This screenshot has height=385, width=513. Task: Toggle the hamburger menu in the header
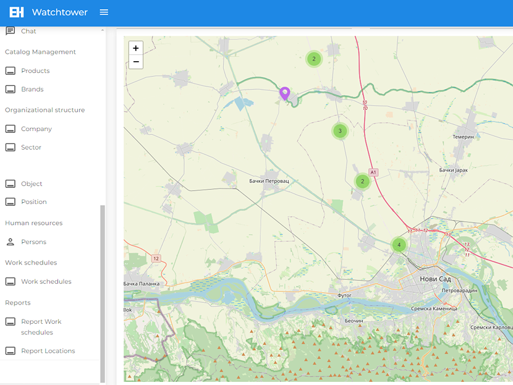point(104,12)
